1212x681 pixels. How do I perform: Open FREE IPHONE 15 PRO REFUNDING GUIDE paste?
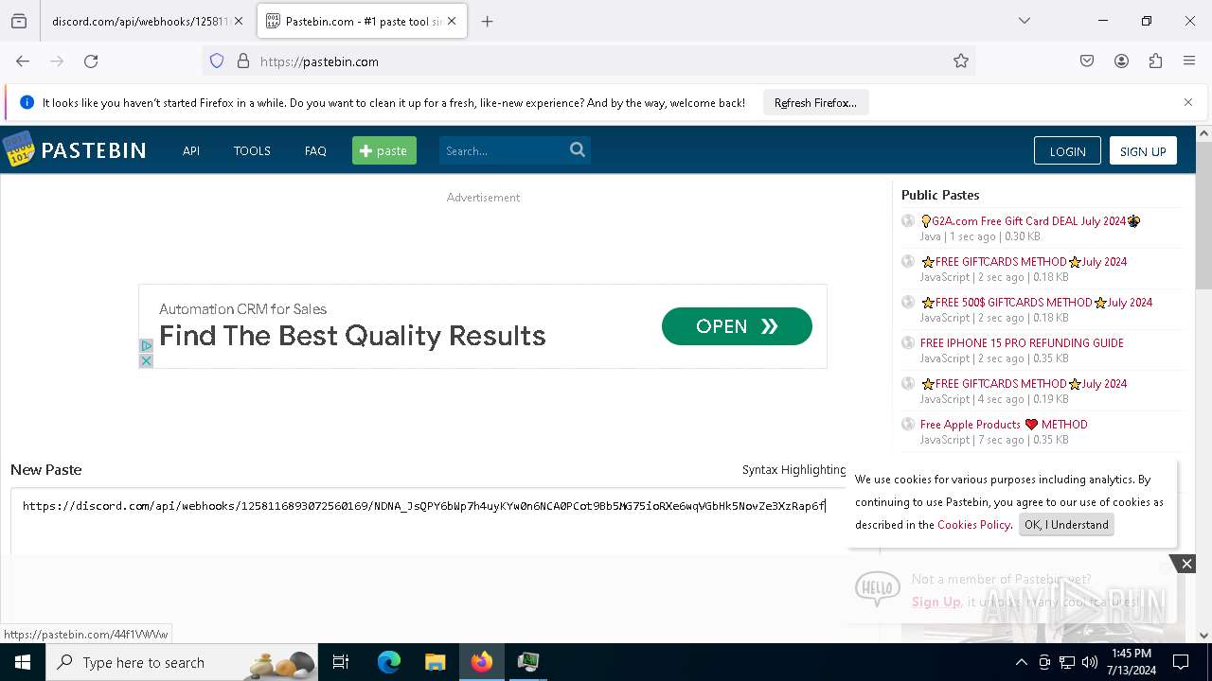point(1022,343)
